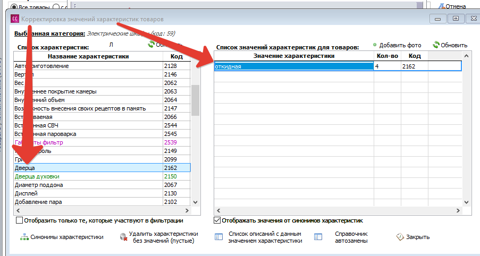The height and width of the screenshot is (256, 480).
Task: Click the green refresh icon next to Обновить on right
Action: point(436,45)
